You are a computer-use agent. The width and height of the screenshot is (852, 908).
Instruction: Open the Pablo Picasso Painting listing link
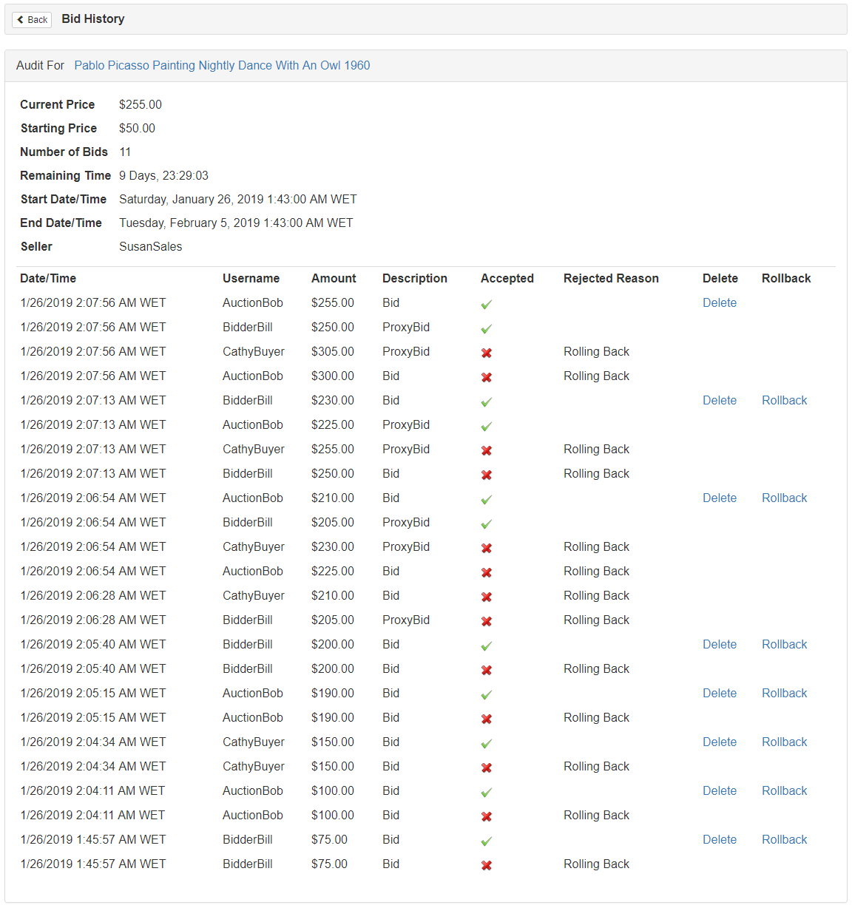(x=222, y=65)
